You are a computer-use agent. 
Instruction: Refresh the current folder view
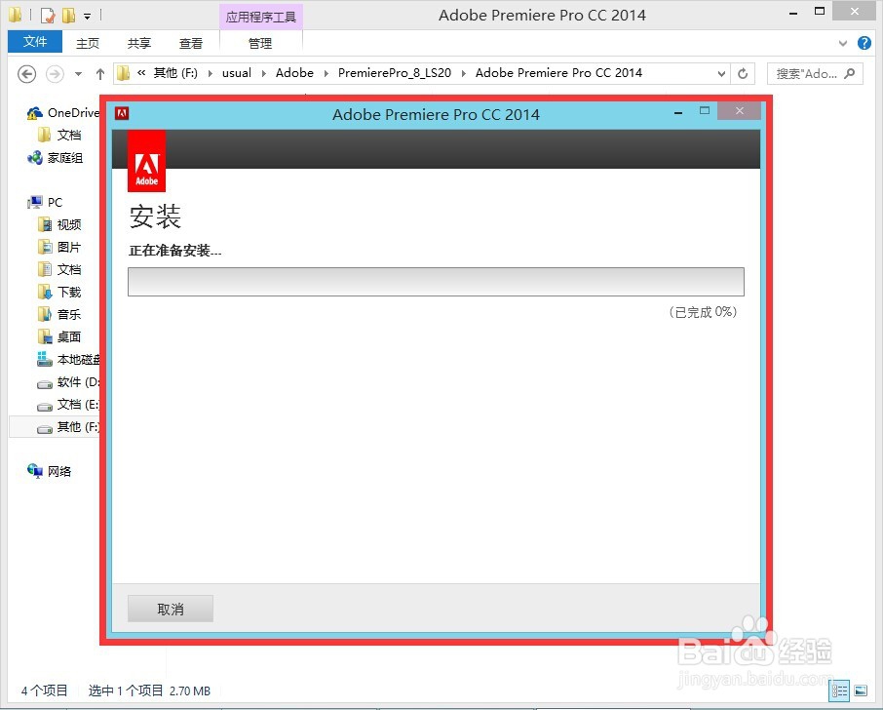pos(744,73)
